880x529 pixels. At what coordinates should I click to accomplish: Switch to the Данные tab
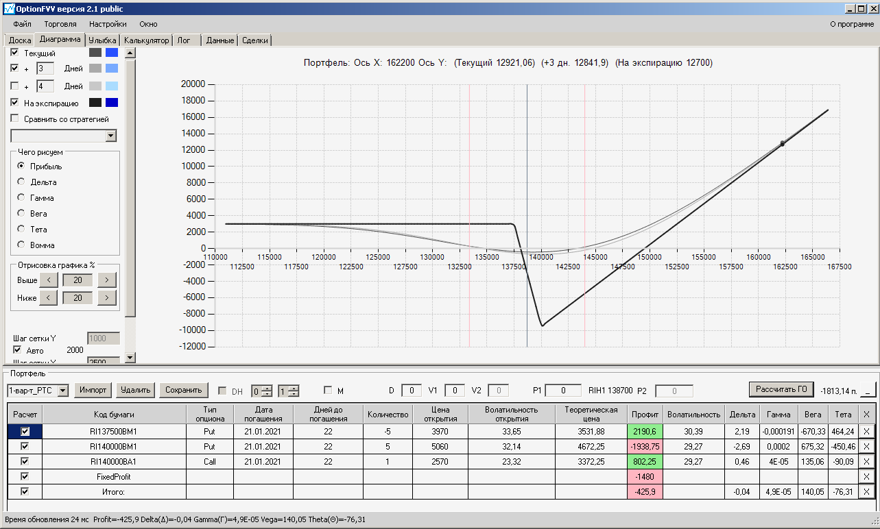(x=221, y=40)
